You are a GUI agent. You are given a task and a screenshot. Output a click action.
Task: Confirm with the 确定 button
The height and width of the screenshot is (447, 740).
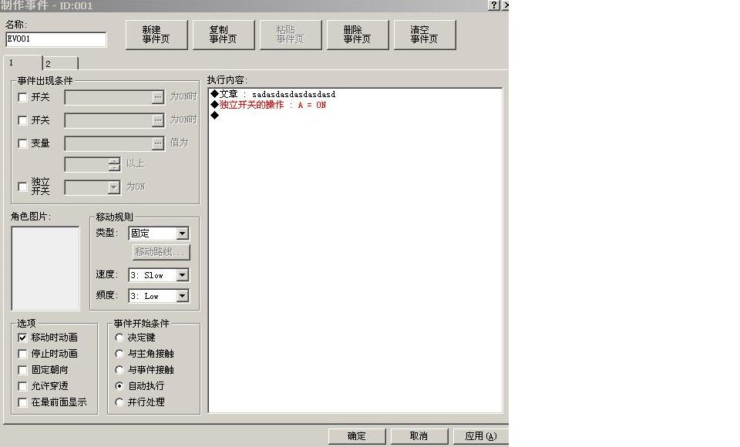pos(357,436)
